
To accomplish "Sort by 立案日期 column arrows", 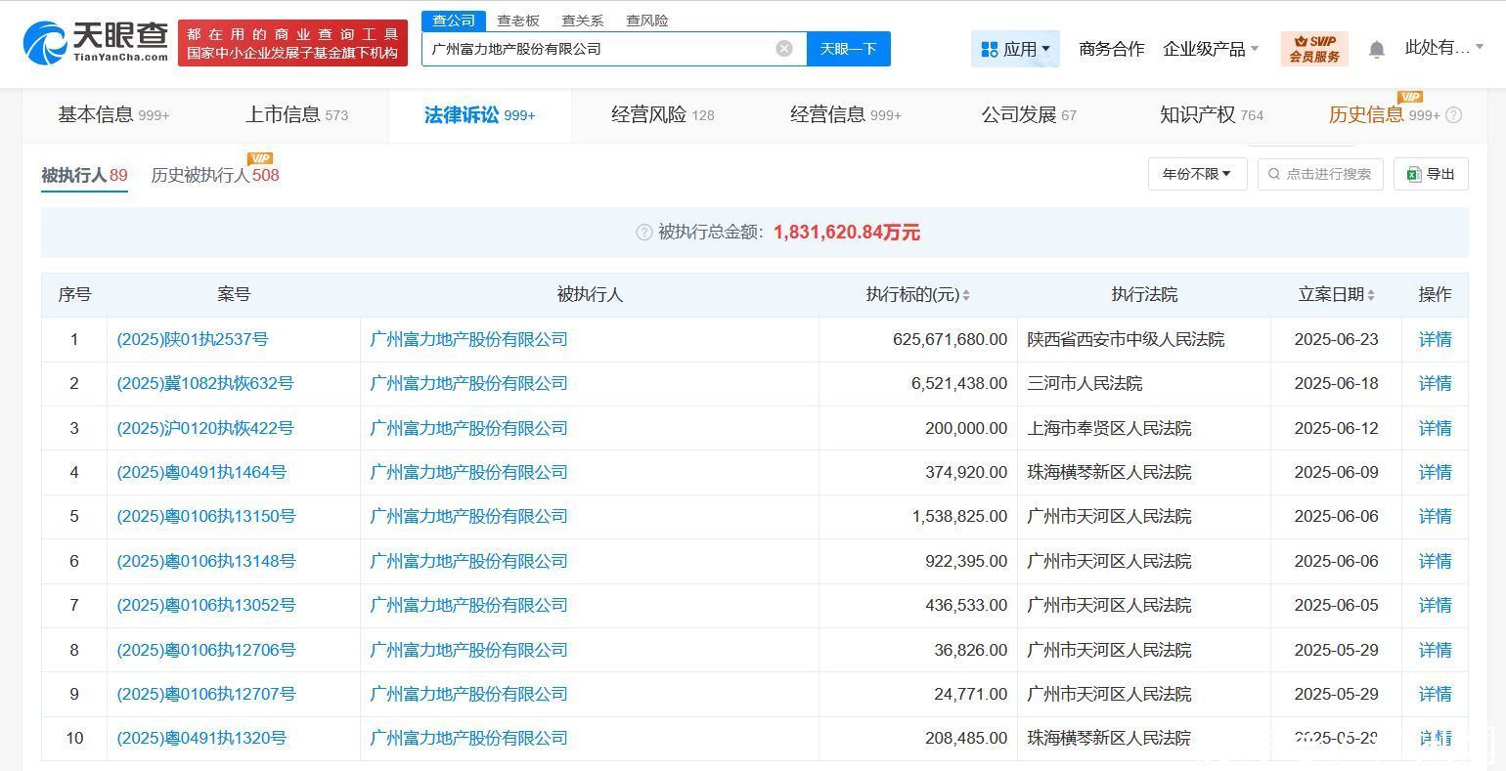I will tap(1371, 295).
